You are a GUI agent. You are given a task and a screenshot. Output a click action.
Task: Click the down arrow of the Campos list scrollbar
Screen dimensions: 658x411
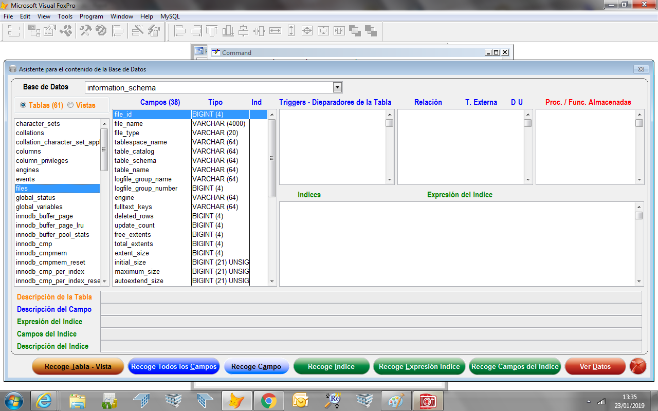[x=272, y=282]
